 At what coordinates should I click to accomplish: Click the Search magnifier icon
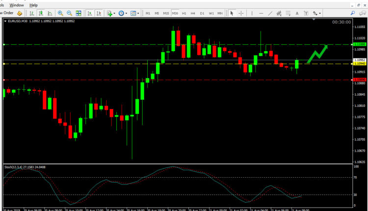(x=353, y=13)
